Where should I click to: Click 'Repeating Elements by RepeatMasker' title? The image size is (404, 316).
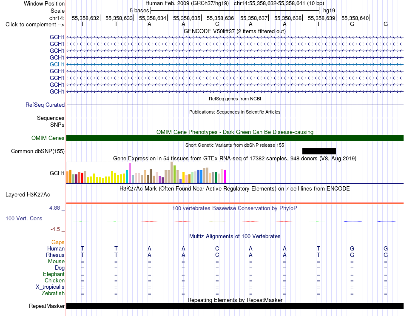235,300
